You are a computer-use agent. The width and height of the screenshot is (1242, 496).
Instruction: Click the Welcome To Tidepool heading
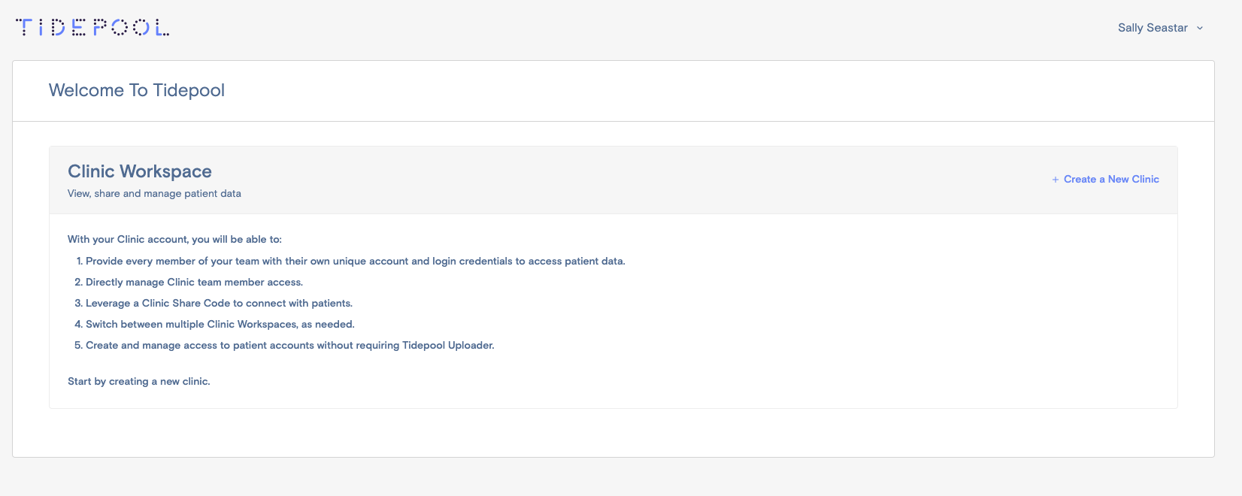[137, 90]
